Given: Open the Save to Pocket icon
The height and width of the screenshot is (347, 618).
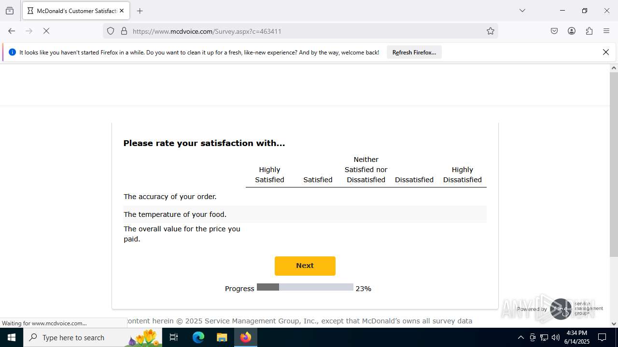Looking at the screenshot, I should click(554, 31).
